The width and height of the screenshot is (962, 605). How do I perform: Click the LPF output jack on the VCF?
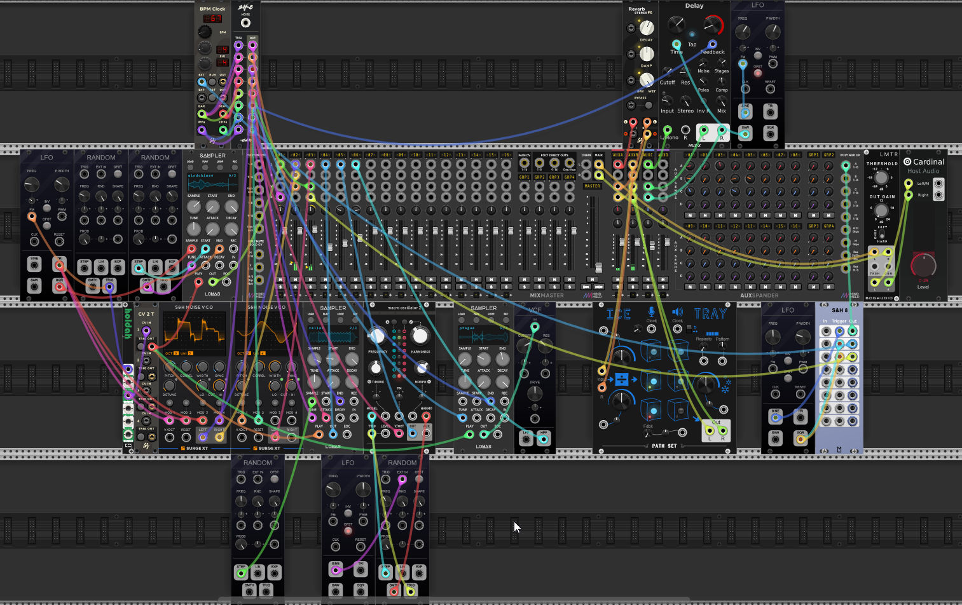[526, 439]
